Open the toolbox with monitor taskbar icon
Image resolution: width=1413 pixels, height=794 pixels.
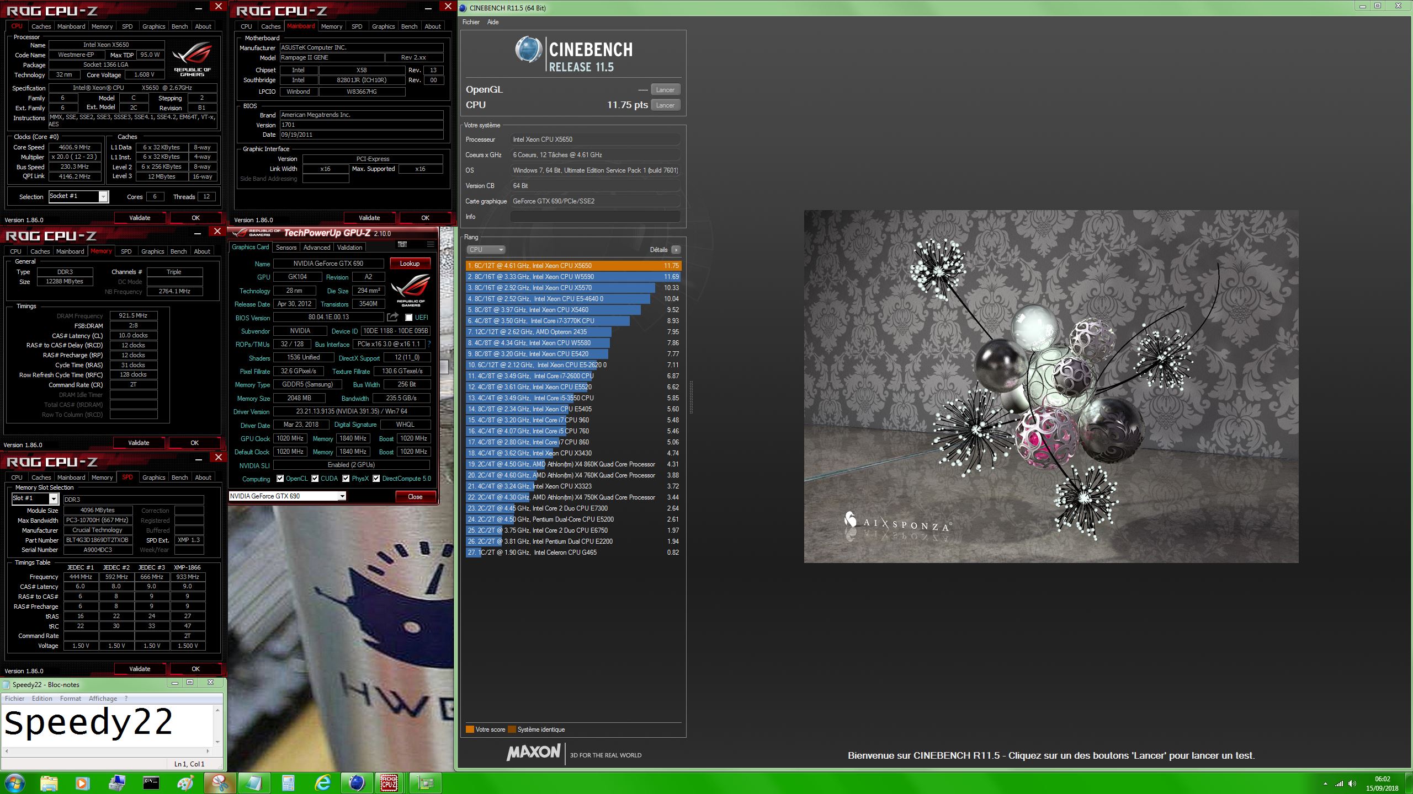[116, 783]
